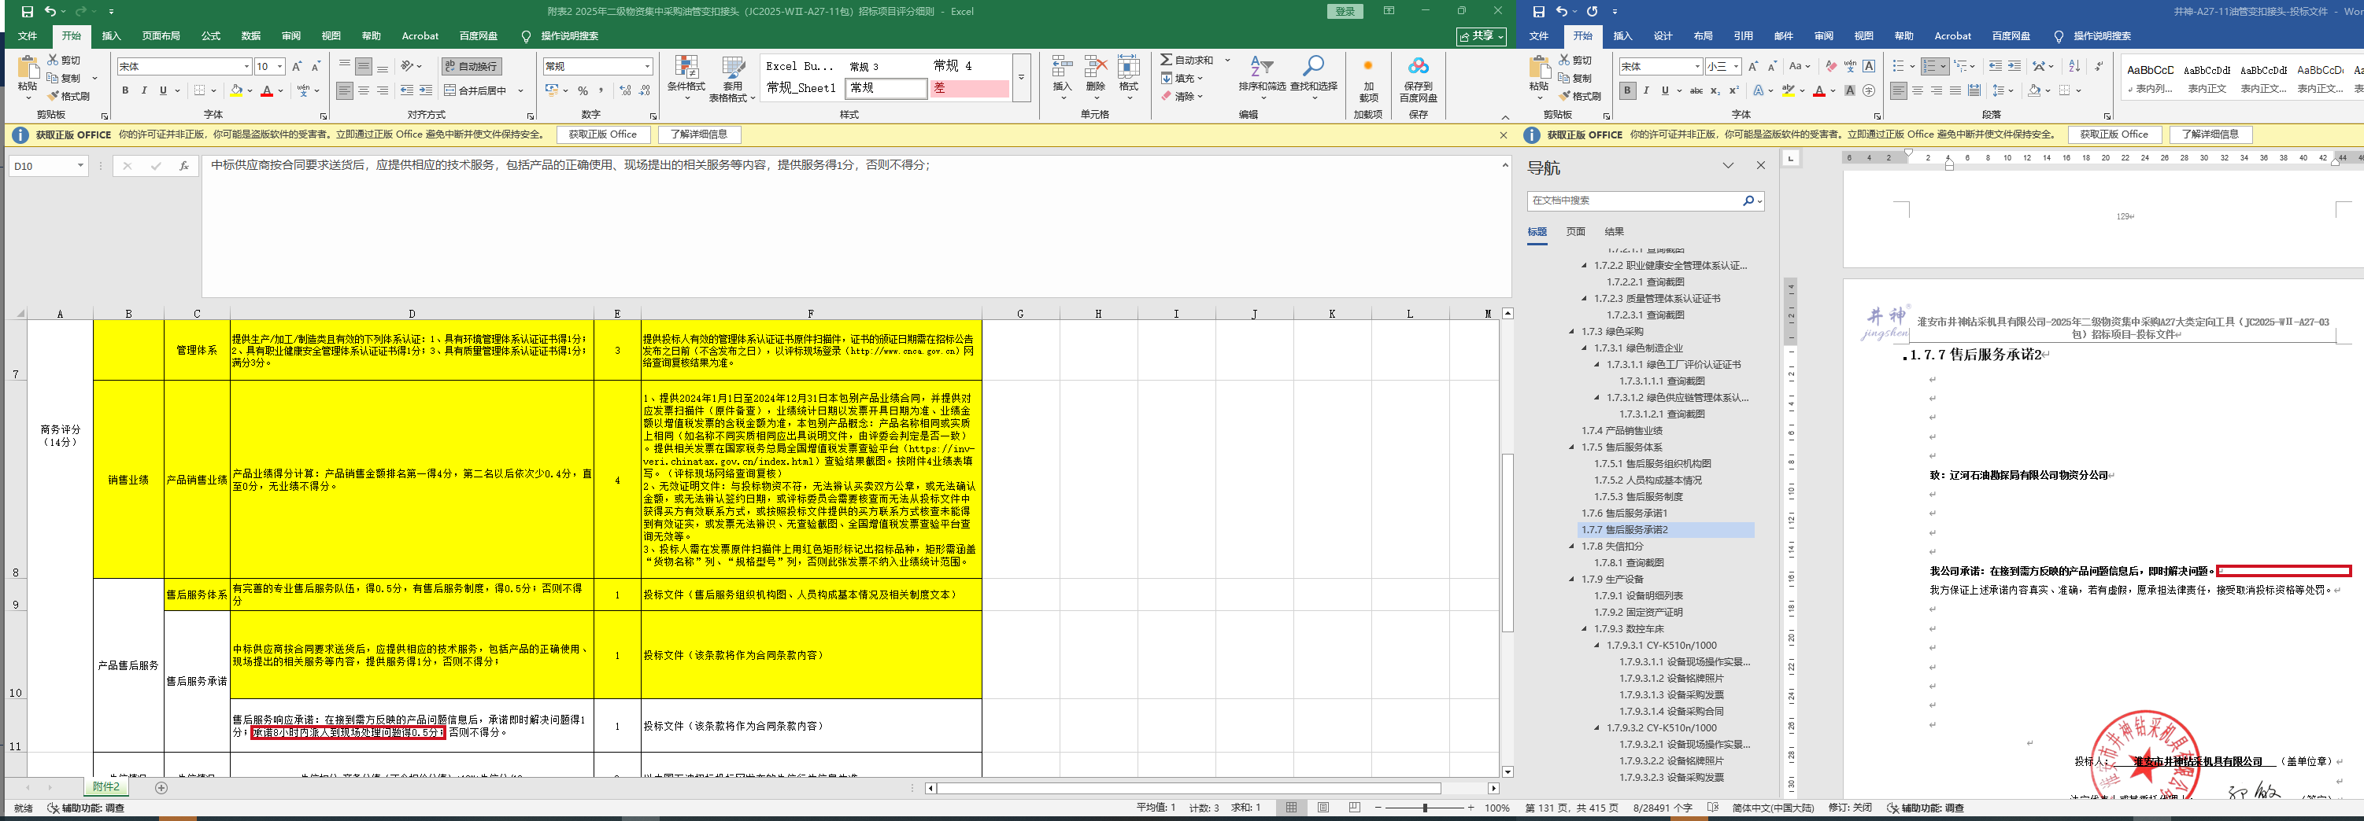Open Excel's 公式 ribbon tab
The width and height of the screenshot is (2364, 821).
click(x=210, y=35)
